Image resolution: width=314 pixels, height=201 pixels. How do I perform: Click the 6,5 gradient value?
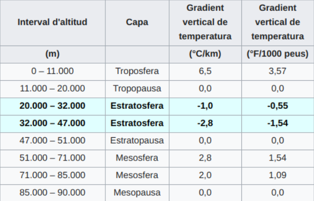(205, 71)
